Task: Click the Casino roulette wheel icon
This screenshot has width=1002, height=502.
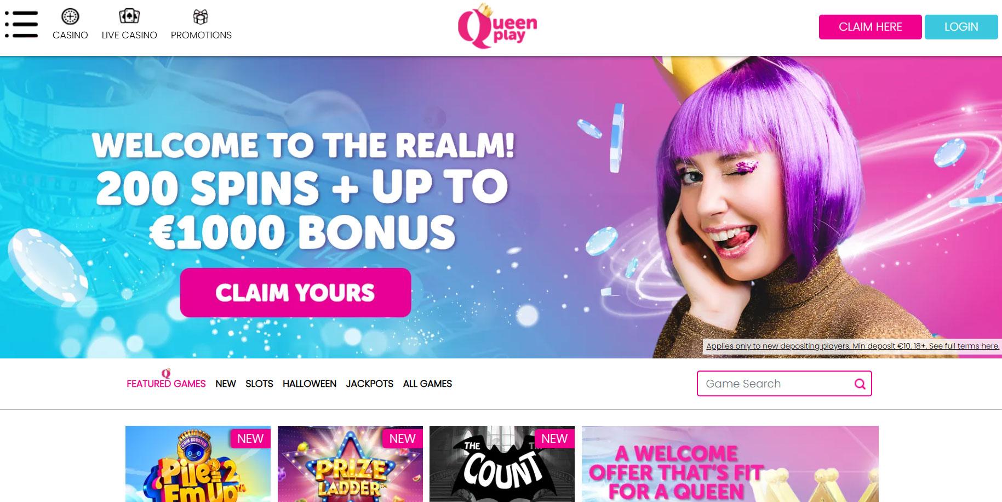Action: (x=70, y=17)
